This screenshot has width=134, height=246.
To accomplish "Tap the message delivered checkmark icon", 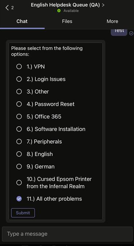I will (x=131, y=33).
